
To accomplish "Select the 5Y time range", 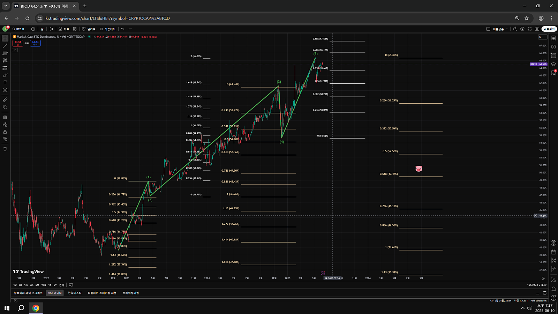I will [55, 285].
